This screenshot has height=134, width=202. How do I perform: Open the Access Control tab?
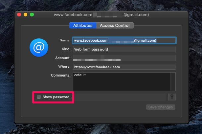(115, 25)
